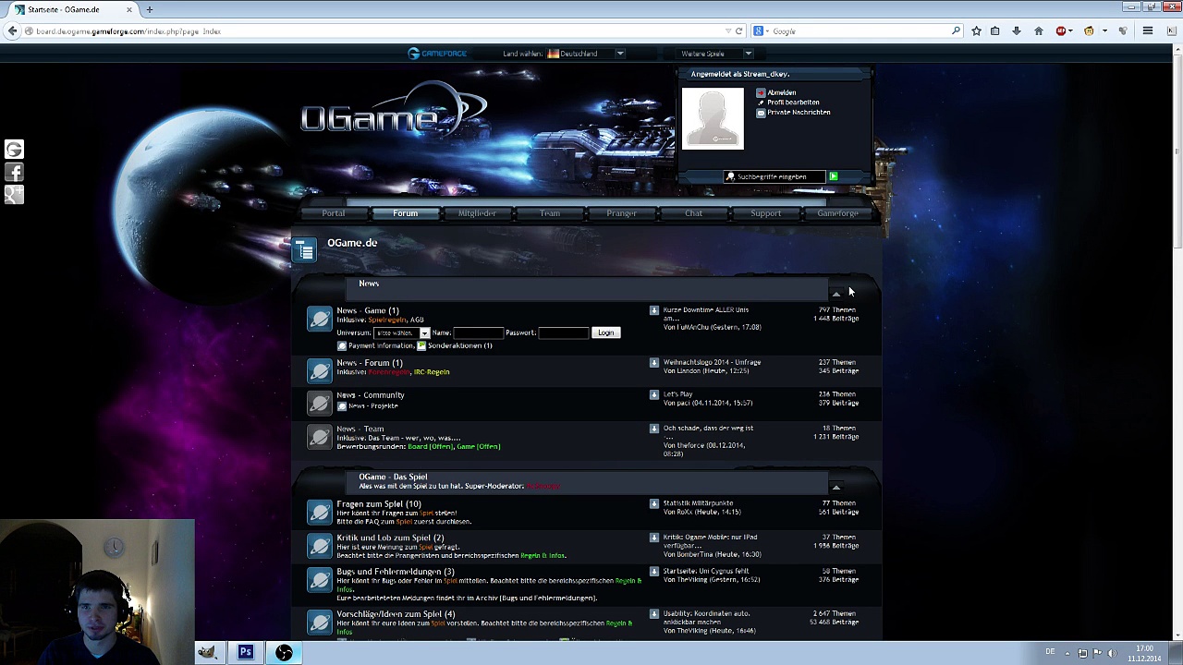Switch to the Mitglieder tab
The width and height of the screenshot is (1183, 665).
click(x=477, y=213)
